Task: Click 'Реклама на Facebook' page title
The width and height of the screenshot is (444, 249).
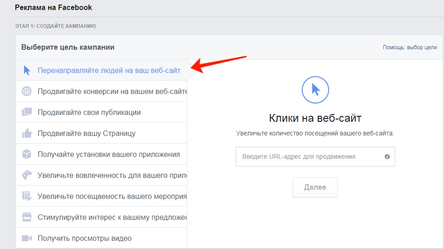Action: (x=53, y=7)
